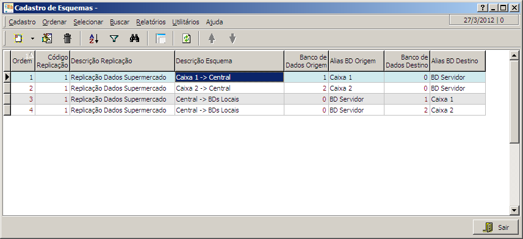Click the title bar help question mark button
The image size is (523, 239).
[x=482, y=8]
